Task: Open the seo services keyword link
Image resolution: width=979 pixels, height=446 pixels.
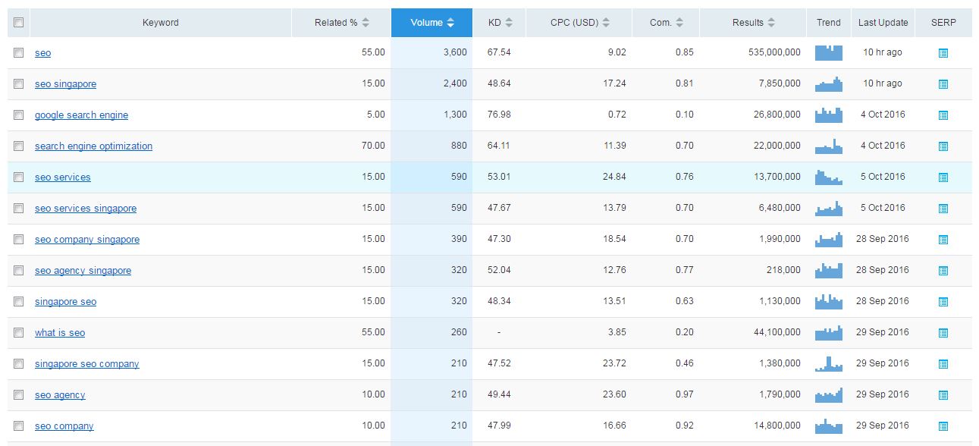Action: tap(63, 177)
